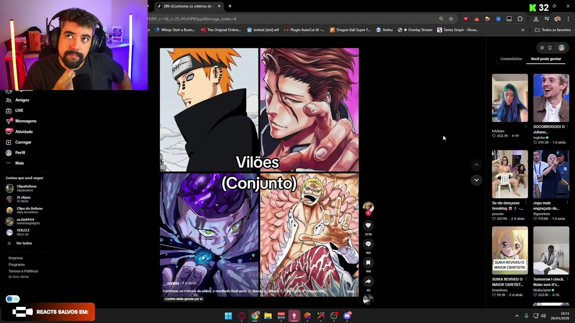Open Anitsu bookmark
575x323 pixels.
click(x=385, y=30)
